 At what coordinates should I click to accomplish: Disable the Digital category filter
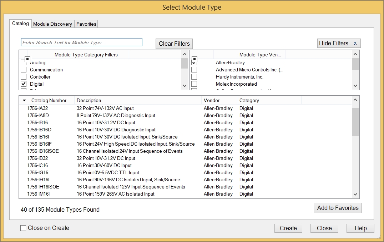click(24, 84)
